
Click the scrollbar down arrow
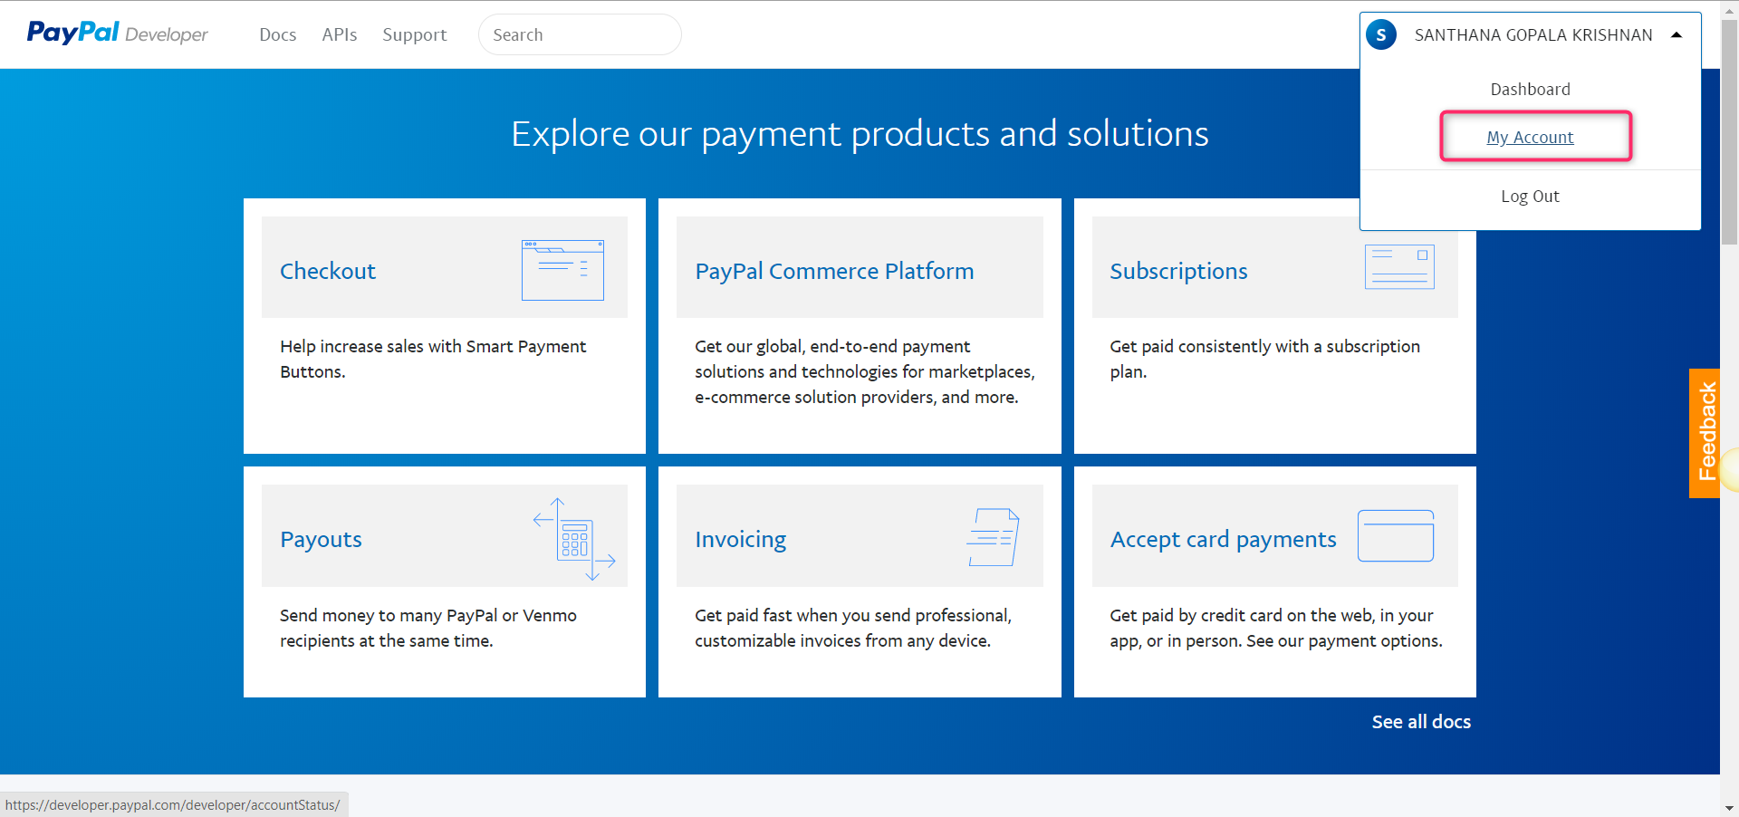point(1730,808)
